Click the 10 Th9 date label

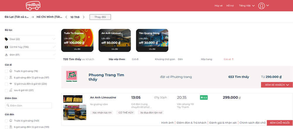75,17
